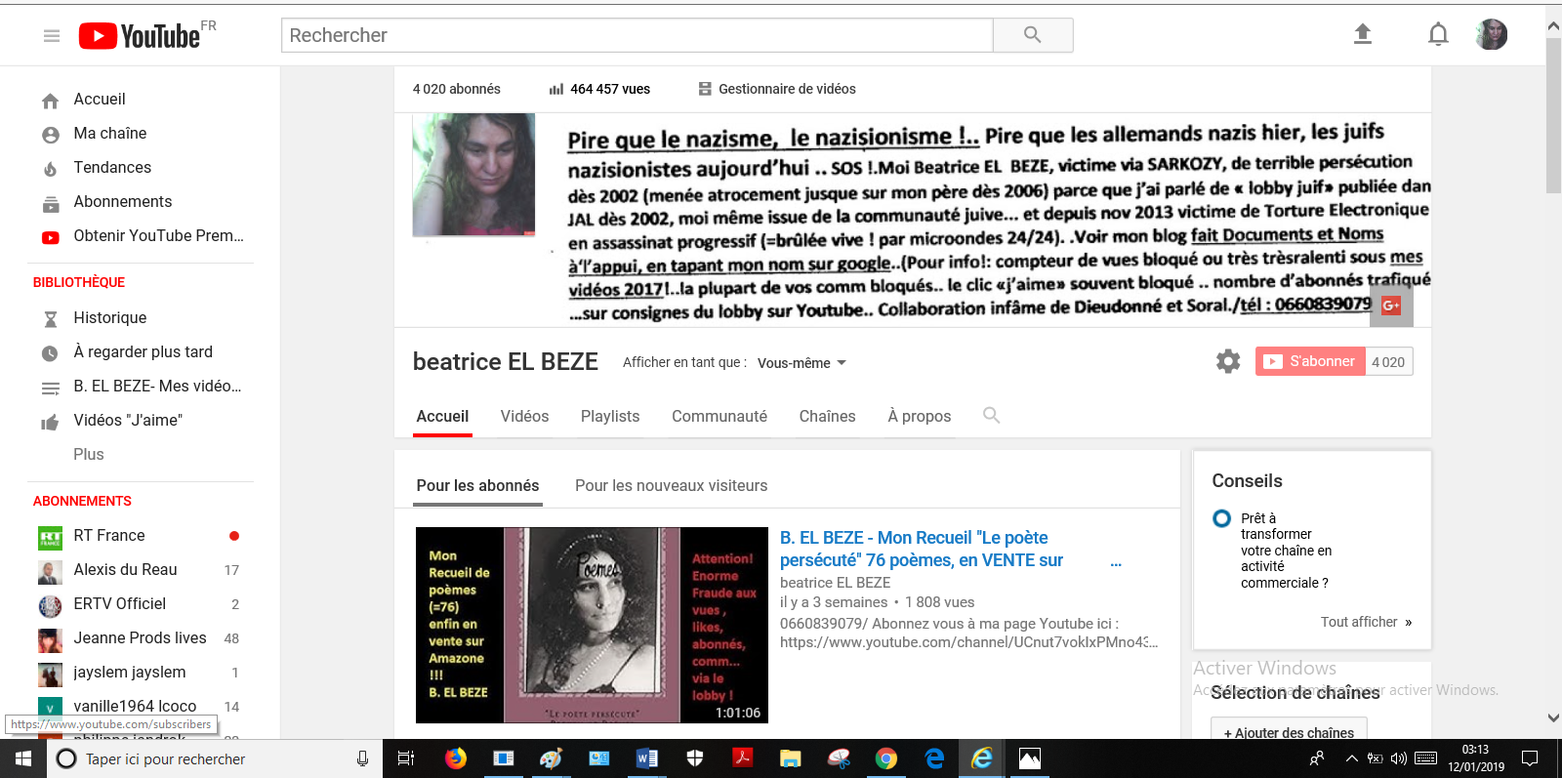
Task: Open video title B. EL BEZE - Mon Recueil
Action: click(x=922, y=549)
